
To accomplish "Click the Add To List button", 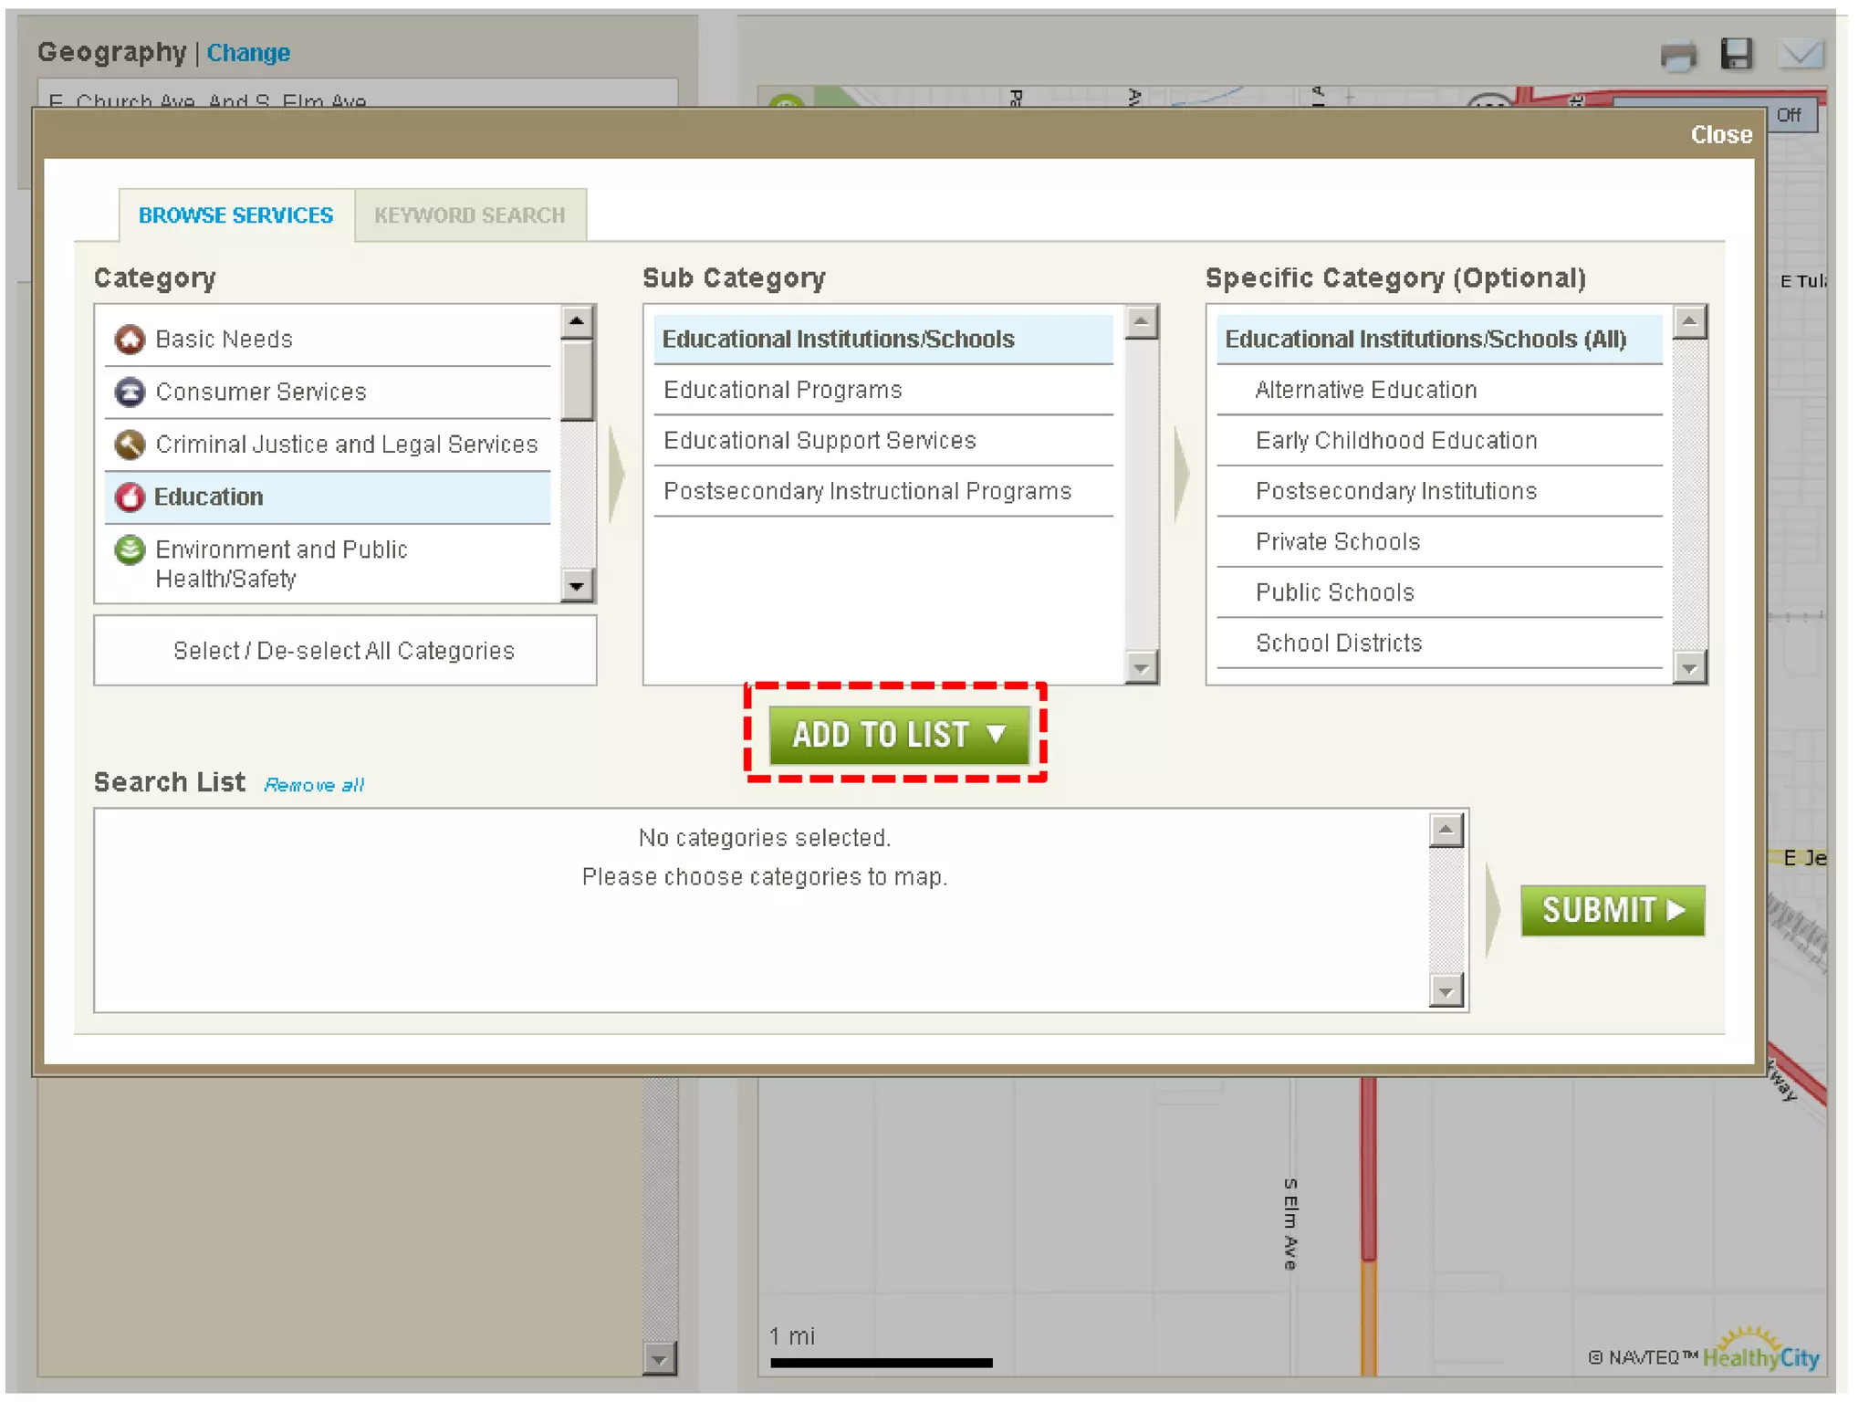I will point(899,734).
